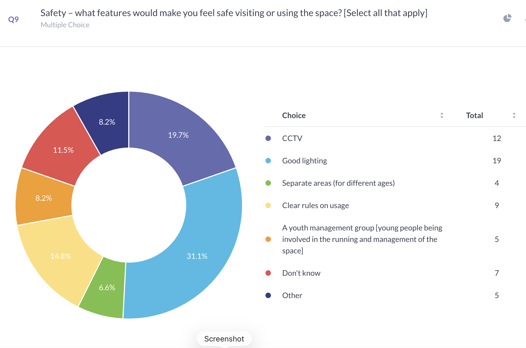Select the 14.8% yellow chart slice

(x=60, y=256)
